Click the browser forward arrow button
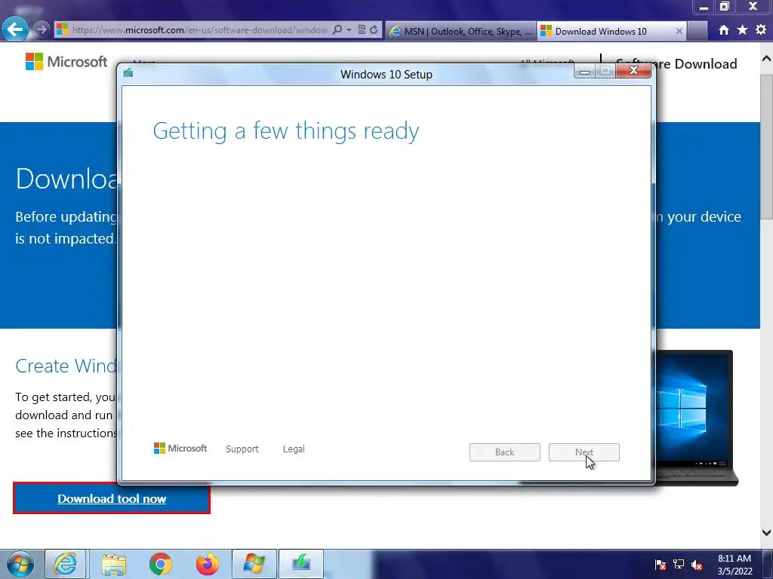This screenshot has width=773, height=579. (x=42, y=30)
